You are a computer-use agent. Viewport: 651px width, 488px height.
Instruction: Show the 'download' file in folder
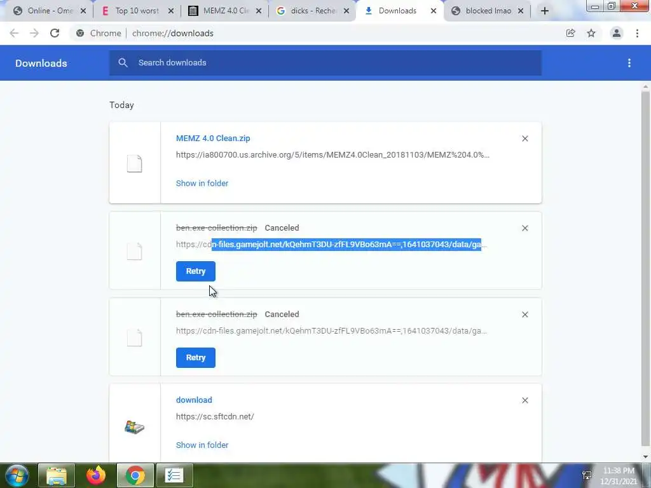[202, 445]
